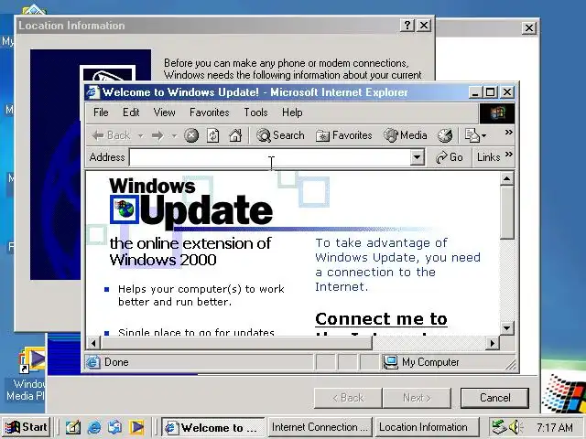Click the vertical scrollbar thumb
The width and height of the screenshot is (586, 439).
click(x=506, y=212)
